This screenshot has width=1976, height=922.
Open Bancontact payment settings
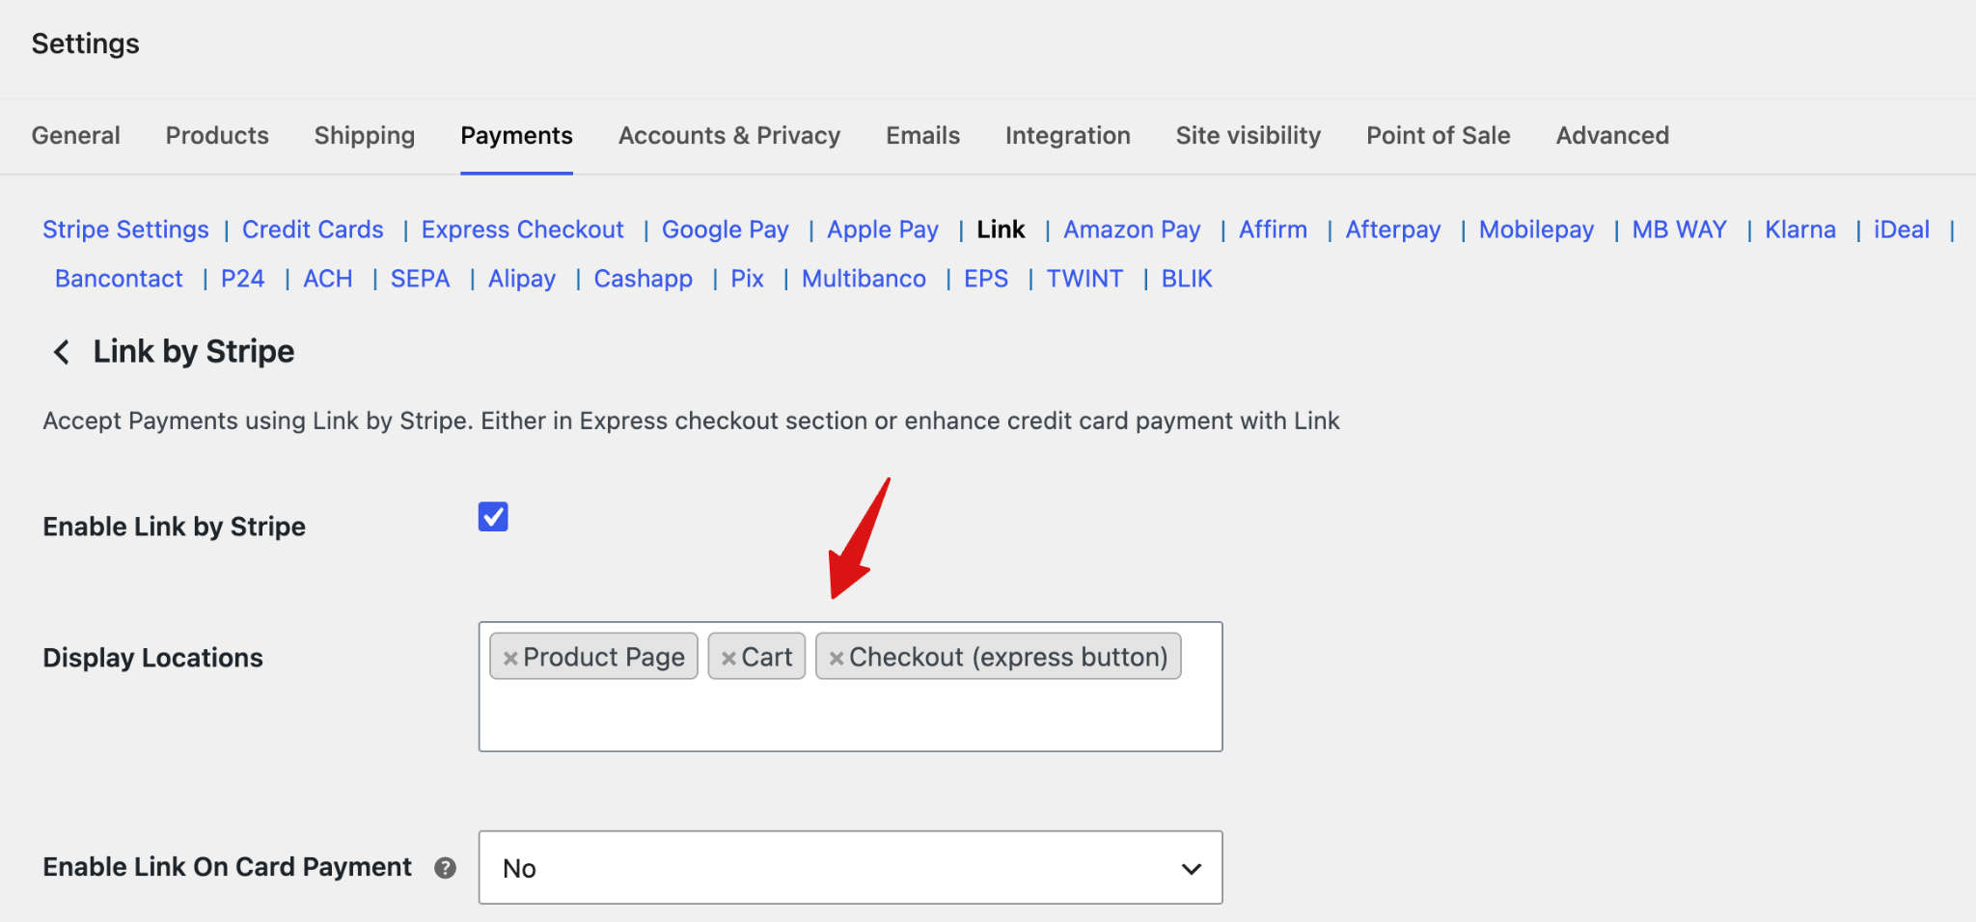[119, 279]
